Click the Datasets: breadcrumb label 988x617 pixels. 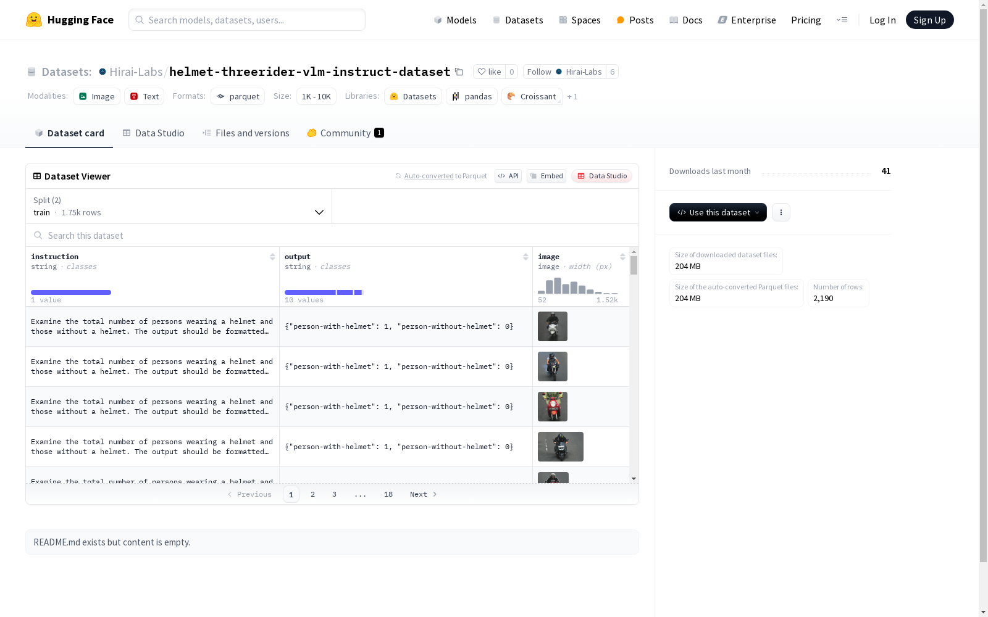click(67, 72)
